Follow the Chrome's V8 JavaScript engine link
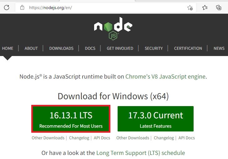Viewport: 228px width, 159px height. coord(165,76)
